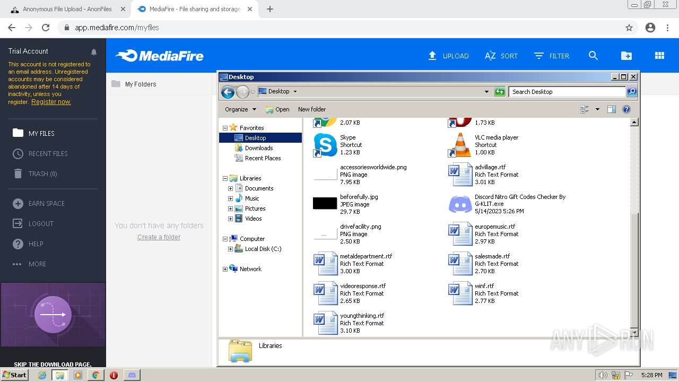679x382 pixels.
Task: Open the MediaFire Filter option
Action: pos(551,56)
